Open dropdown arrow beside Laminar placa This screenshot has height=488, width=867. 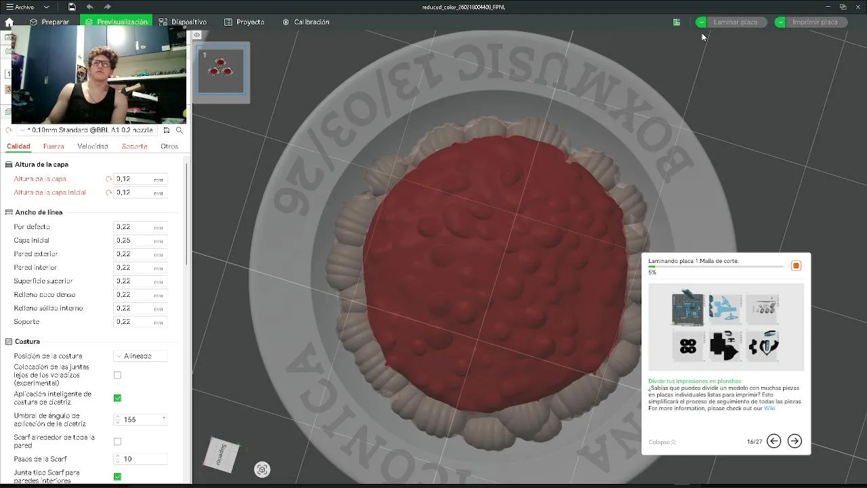tap(701, 22)
